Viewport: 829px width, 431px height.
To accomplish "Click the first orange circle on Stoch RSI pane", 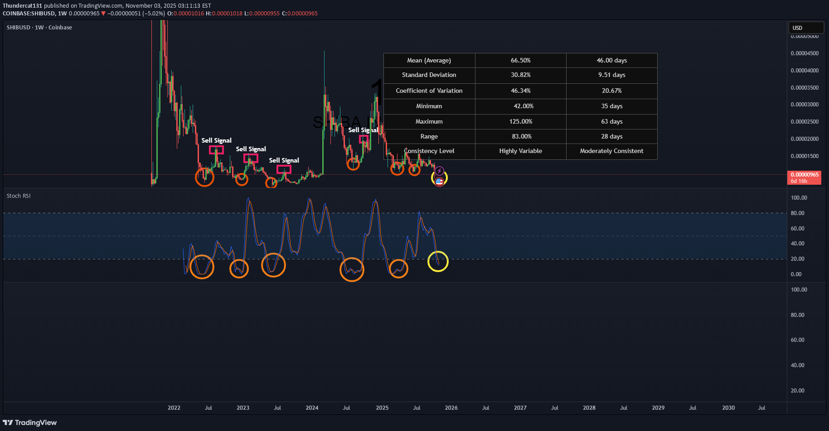I will coord(202,267).
